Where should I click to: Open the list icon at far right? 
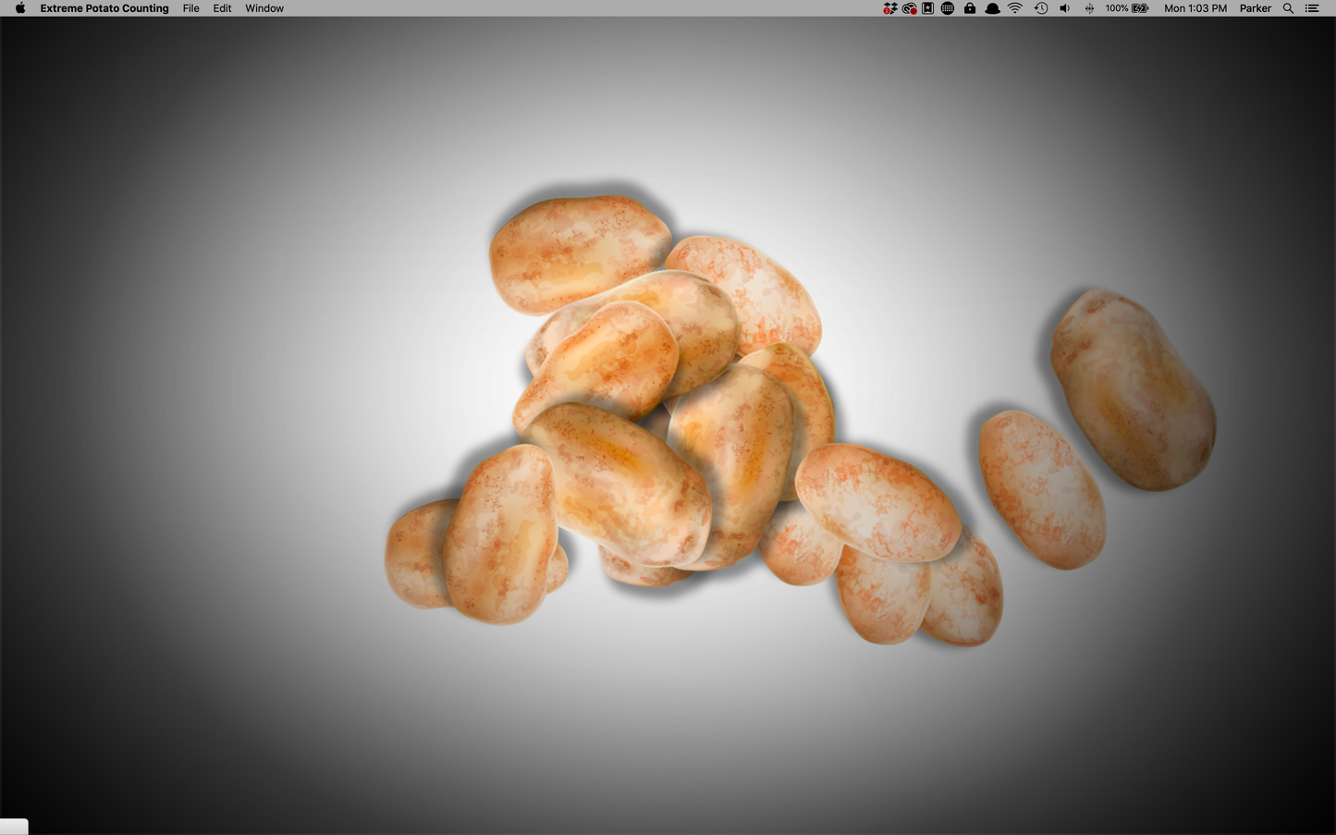(x=1311, y=8)
